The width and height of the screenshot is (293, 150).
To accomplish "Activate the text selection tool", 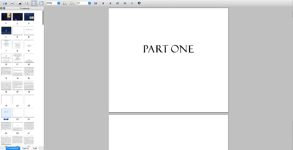I will [27, 3].
